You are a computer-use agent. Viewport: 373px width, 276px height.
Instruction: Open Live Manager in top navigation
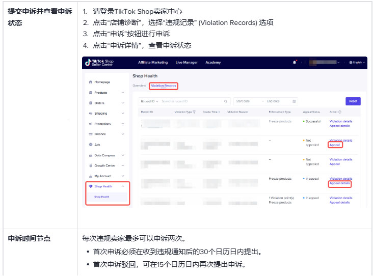[x=186, y=62]
